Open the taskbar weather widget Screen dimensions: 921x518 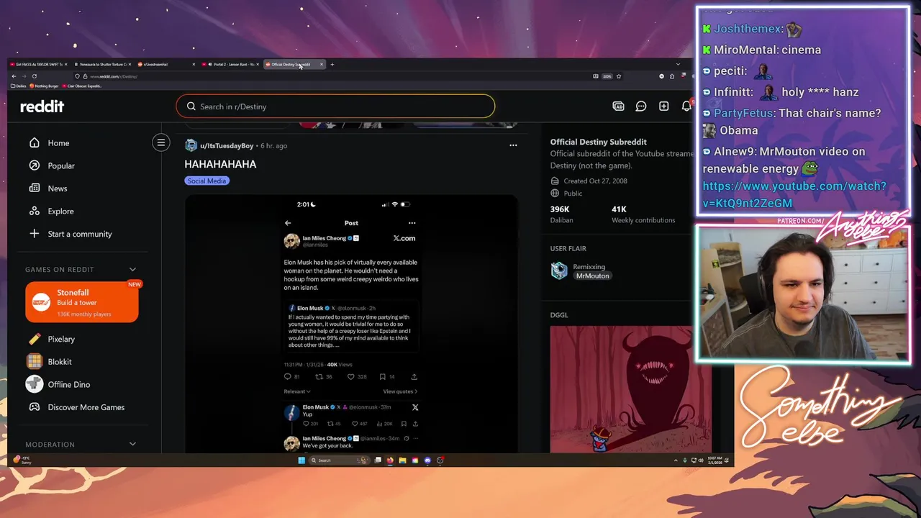[22, 460]
